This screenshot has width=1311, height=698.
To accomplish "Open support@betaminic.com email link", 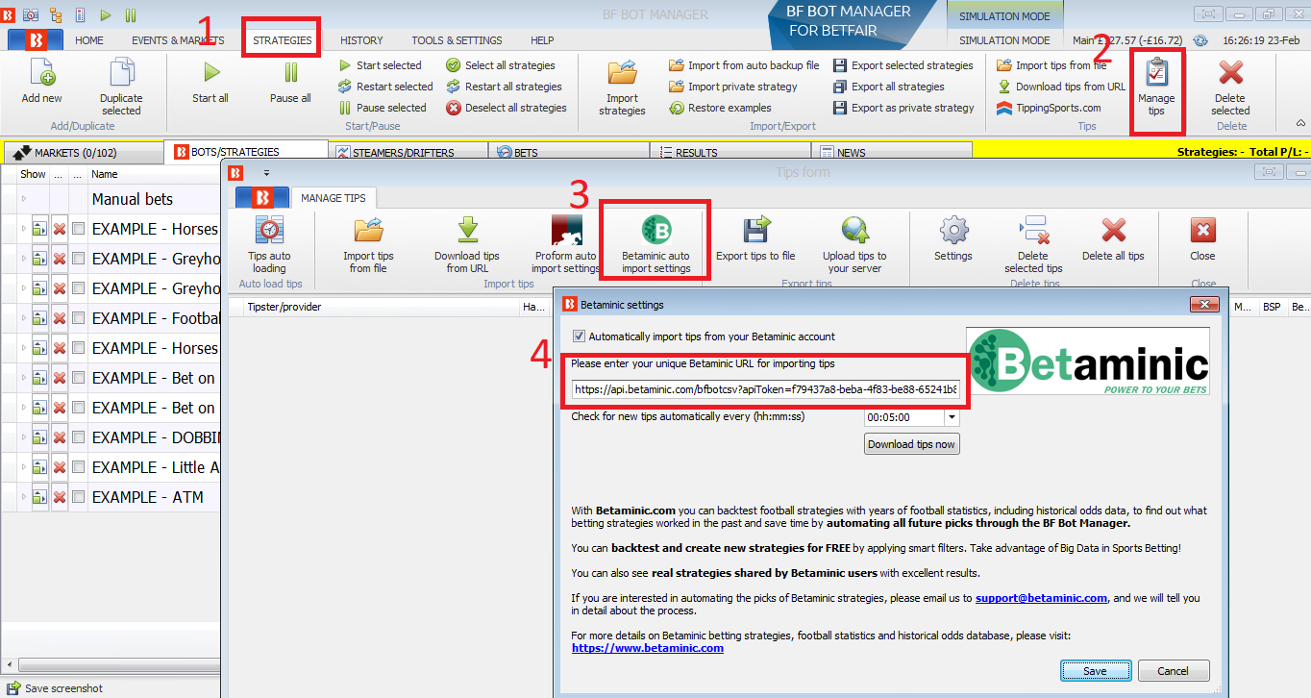I will pos(1041,598).
